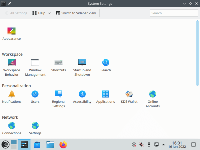Open Online Accounts settings

(x=153, y=99)
